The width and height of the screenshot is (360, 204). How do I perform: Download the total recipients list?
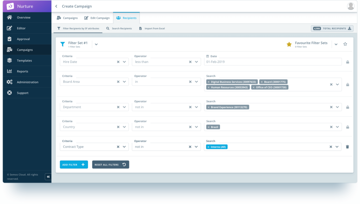(349, 28)
